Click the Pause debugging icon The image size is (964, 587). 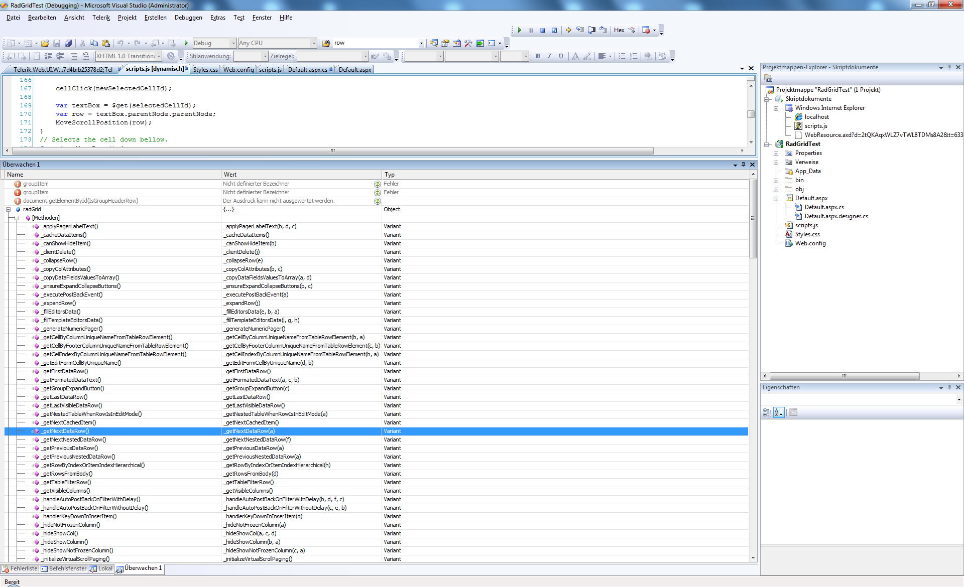click(531, 30)
